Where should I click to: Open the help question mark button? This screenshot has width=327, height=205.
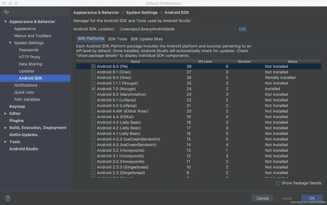coord(7,198)
